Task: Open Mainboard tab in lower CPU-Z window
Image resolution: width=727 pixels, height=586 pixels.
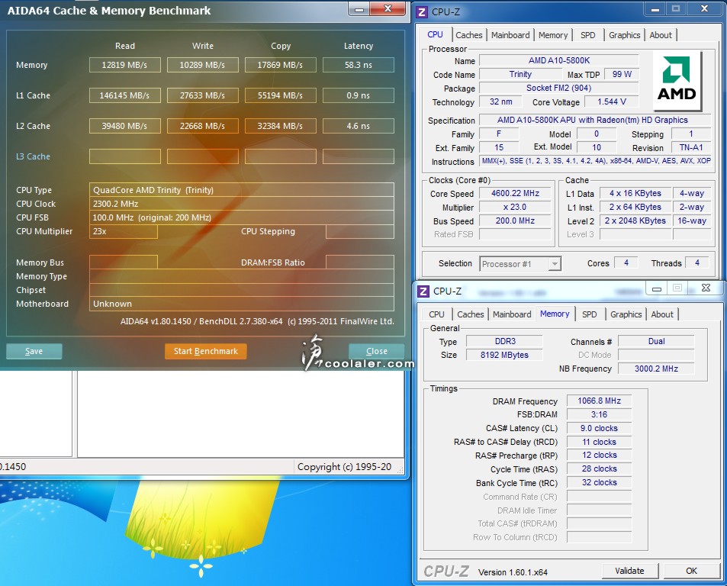Action: click(x=512, y=314)
